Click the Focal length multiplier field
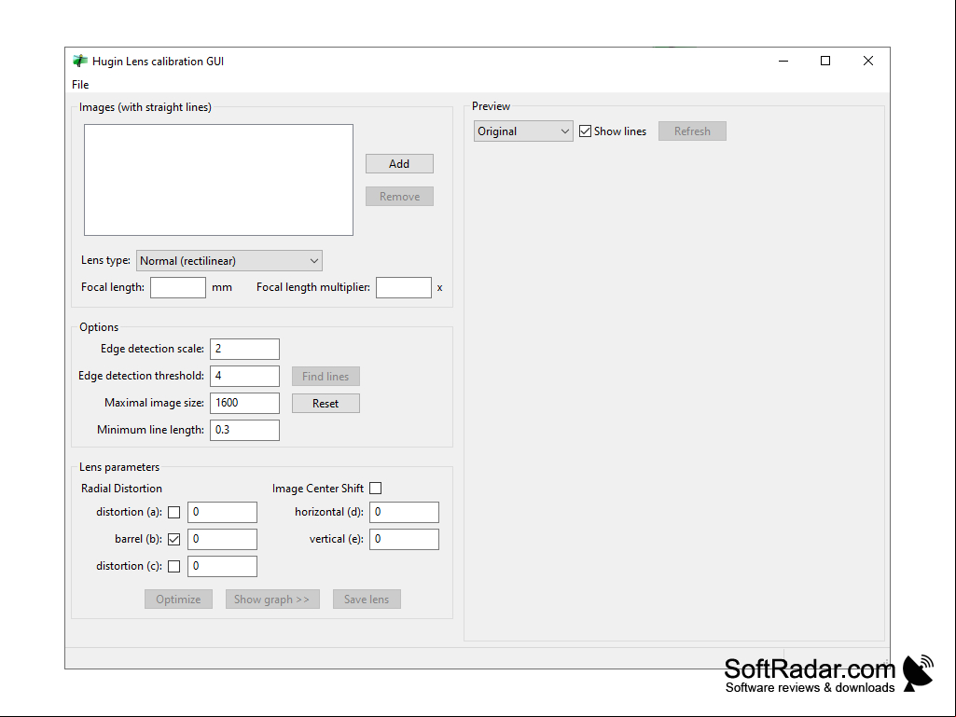Image resolution: width=956 pixels, height=717 pixels. [404, 287]
